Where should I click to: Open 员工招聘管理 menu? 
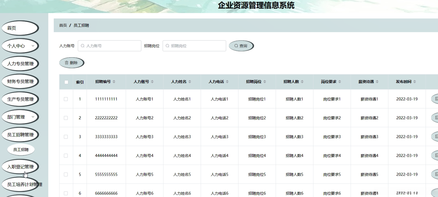[20, 135]
